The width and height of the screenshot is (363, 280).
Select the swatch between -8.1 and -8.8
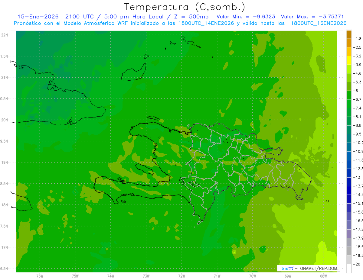(349, 121)
